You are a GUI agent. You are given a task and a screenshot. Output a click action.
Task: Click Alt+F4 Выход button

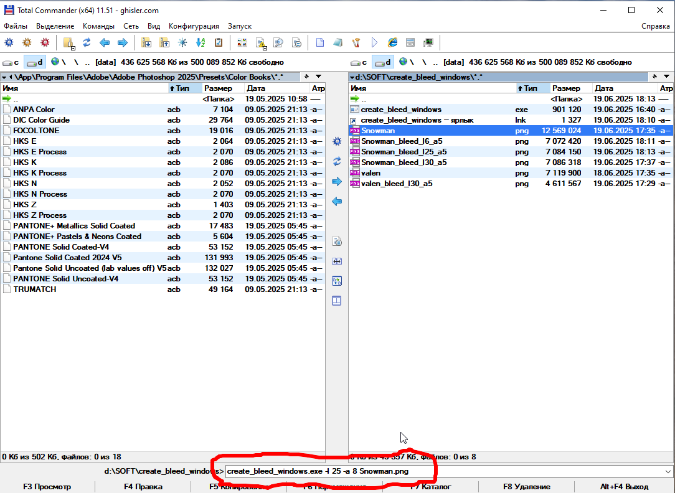(624, 487)
